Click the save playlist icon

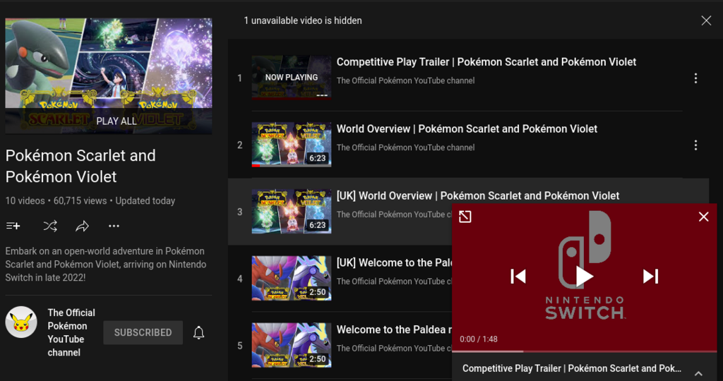click(13, 226)
